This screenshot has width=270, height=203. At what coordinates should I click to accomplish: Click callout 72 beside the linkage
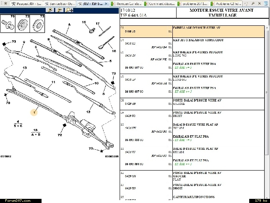(x=60, y=135)
